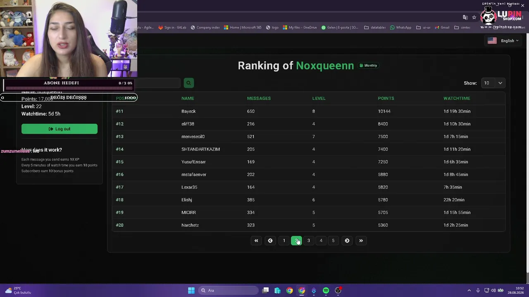Go to page 1 of rankings

284,240
